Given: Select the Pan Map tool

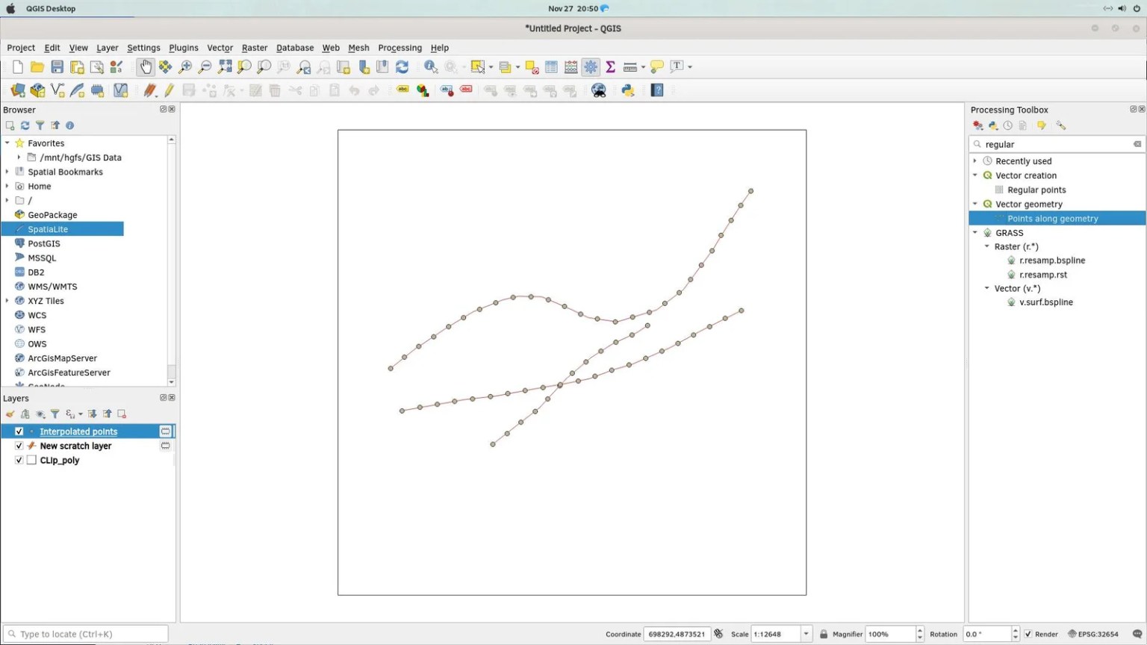Looking at the screenshot, I should 146,66.
